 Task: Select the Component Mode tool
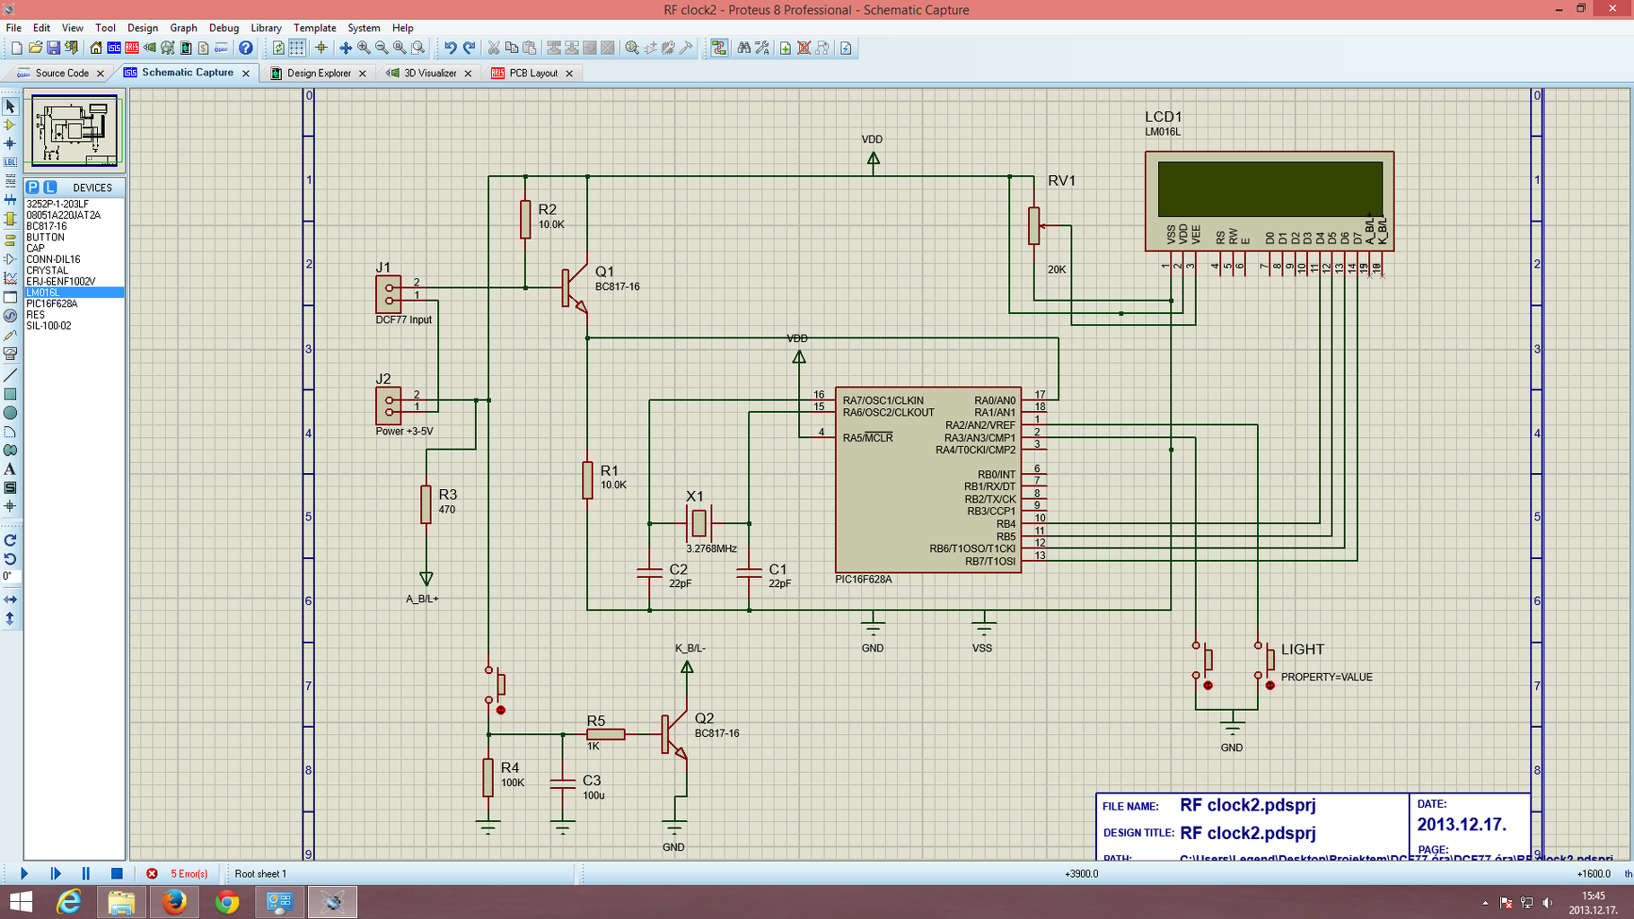coord(10,126)
